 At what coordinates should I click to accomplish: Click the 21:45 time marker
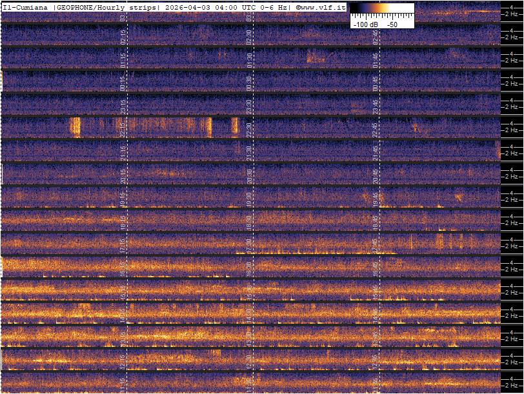(376, 153)
